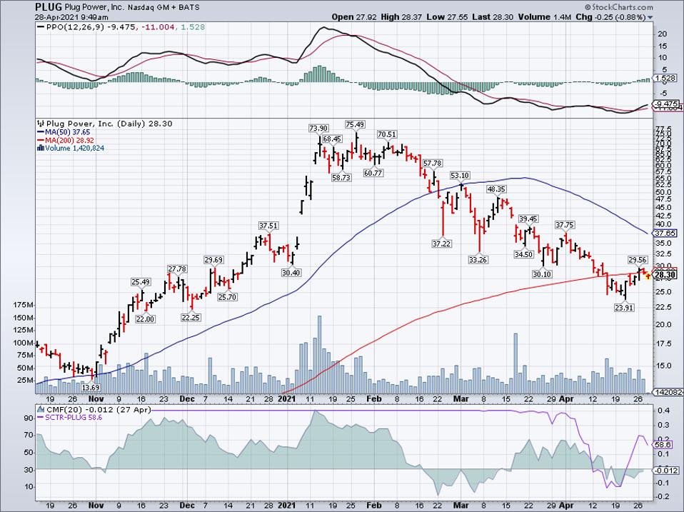The height and width of the screenshot is (512, 684).
Task: Click the 39.45 price label
Action: (528, 219)
